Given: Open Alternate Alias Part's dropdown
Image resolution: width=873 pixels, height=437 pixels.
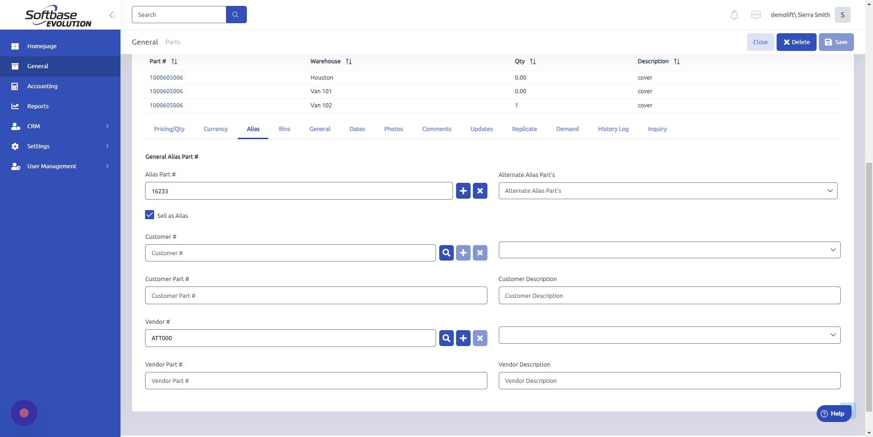Looking at the screenshot, I should [667, 191].
